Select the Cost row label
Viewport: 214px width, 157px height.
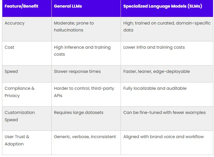click(9, 47)
